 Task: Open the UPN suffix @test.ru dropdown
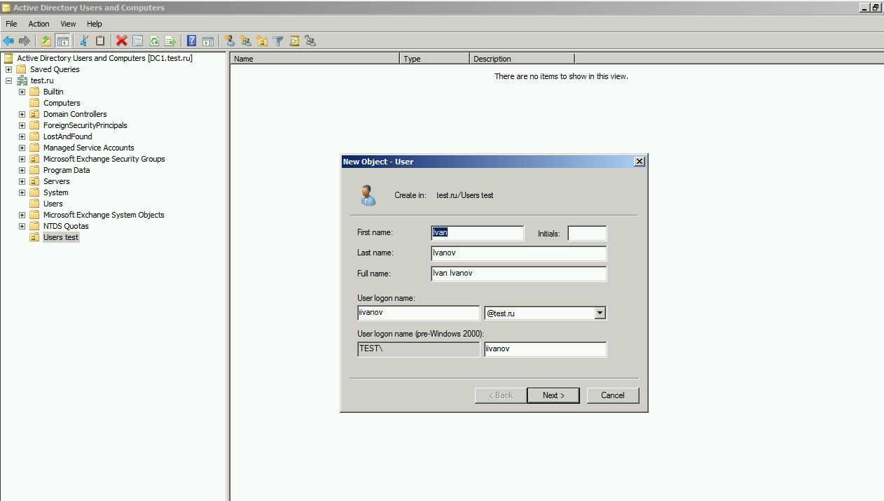click(x=600, y=313)
